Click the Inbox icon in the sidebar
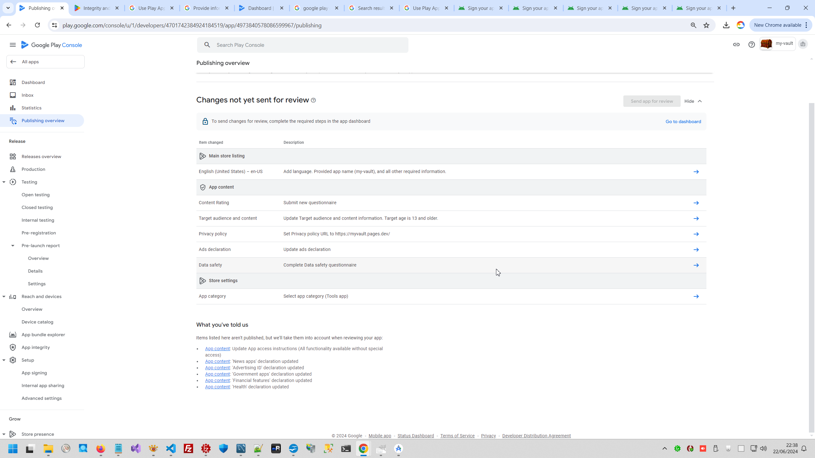The image size is (815, 458). pos(13,95)
